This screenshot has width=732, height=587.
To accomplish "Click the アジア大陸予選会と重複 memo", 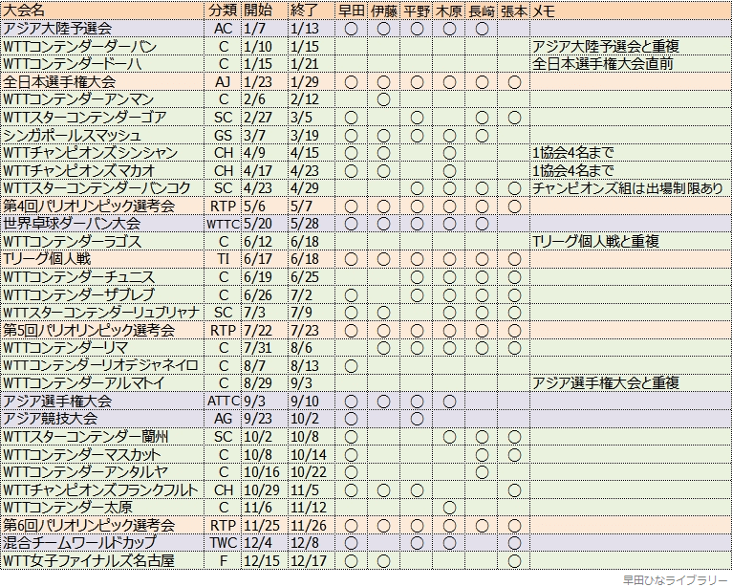I will pyautogui.click(x=606, y=46).
